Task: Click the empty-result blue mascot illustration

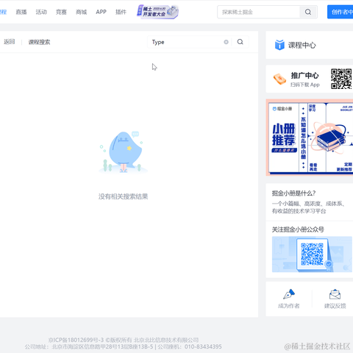Action: point(123,152)
